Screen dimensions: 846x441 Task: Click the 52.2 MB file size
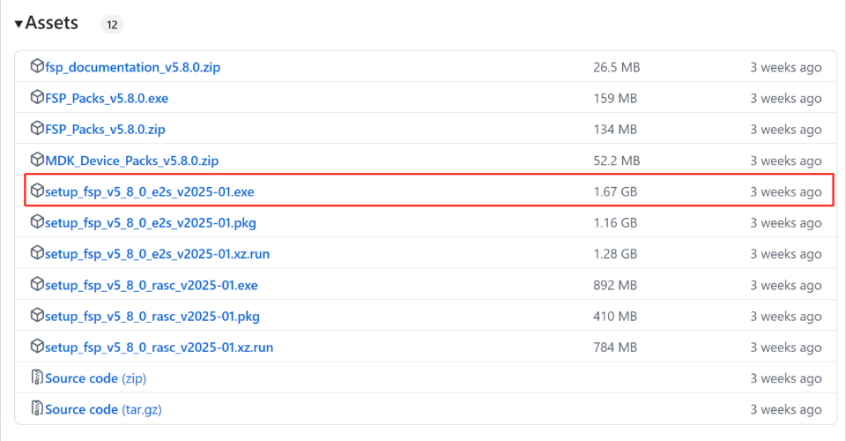point(617,161)
